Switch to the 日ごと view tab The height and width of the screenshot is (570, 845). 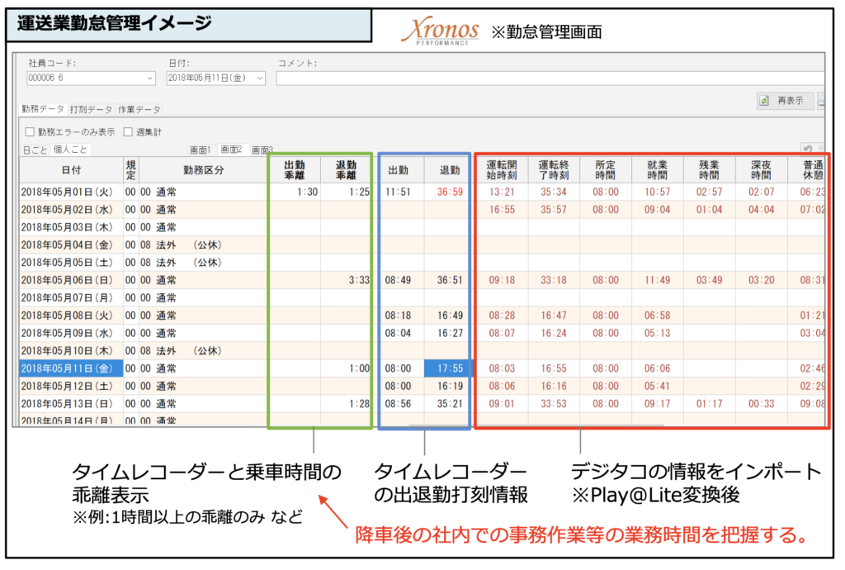pyautogui.click(x=35, y=150)
